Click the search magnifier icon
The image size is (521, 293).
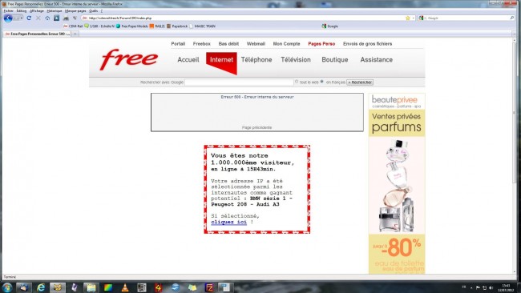pos(512,18)
